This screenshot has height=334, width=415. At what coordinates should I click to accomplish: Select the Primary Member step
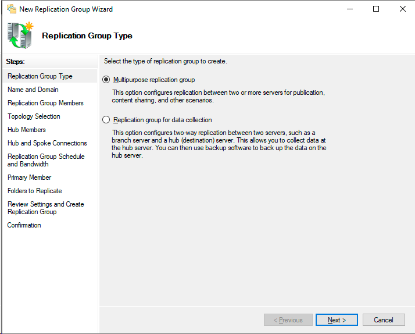pyautogui.click(x=30, y=177)
